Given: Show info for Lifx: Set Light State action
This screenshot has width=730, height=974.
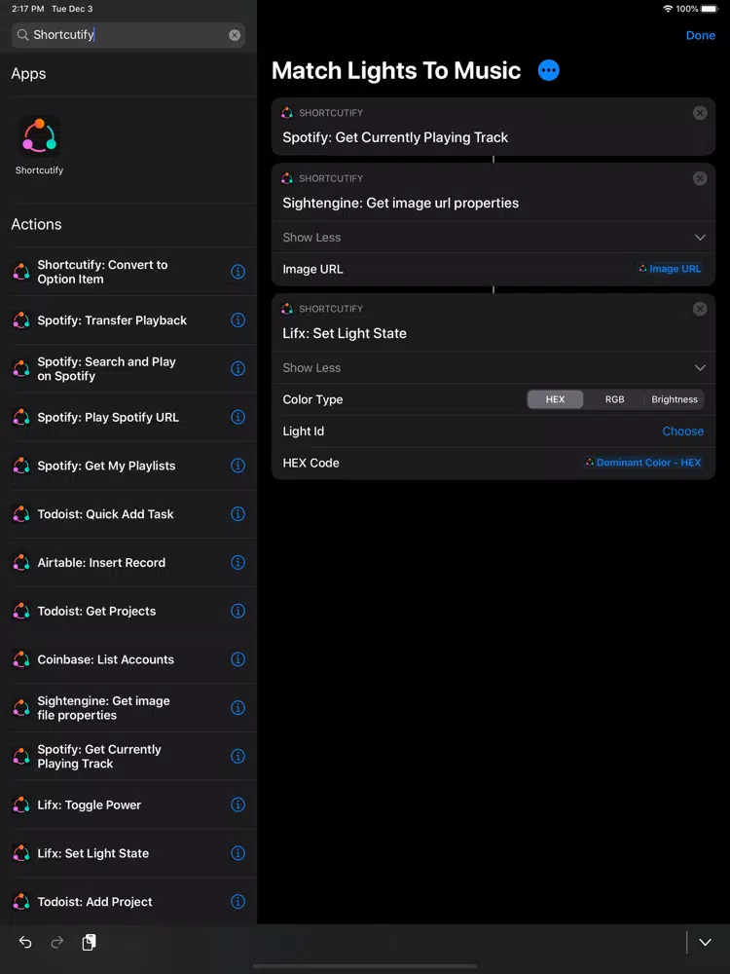Looking at the screenshot, I should click(237, 853).
